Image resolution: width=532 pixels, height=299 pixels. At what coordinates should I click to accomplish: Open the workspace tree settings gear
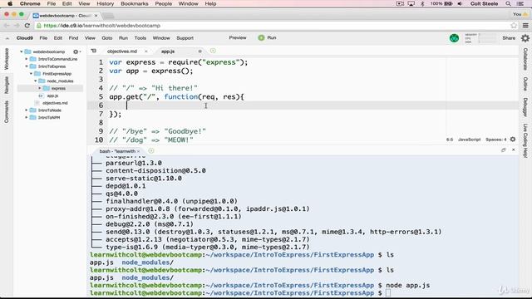[76, 51]
